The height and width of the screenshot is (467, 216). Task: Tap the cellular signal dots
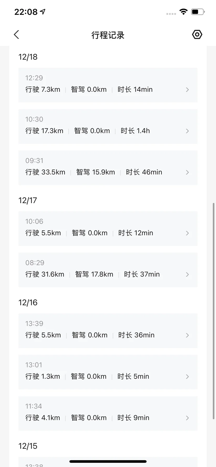coord(171,14)
